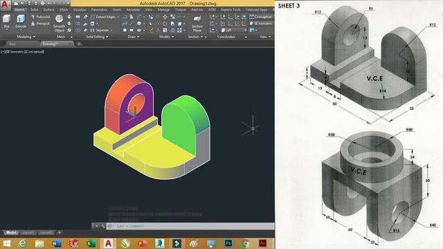Launch Chrome from the taskbar

pos(246,243)
